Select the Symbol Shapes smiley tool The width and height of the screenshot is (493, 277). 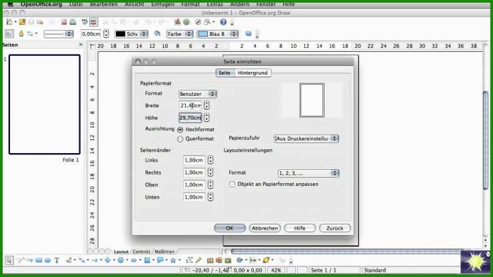121,260
